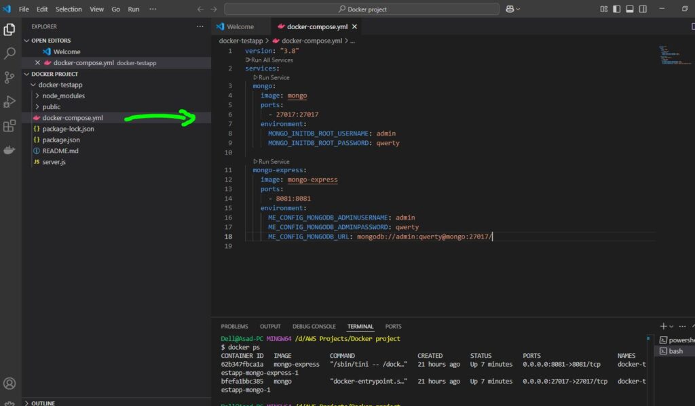
Task: Customize layout icon in title bar
Action: point(603,9)
